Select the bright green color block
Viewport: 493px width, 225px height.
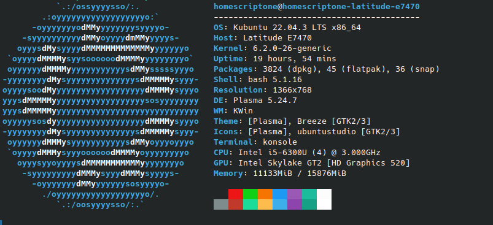click(250, 194)
